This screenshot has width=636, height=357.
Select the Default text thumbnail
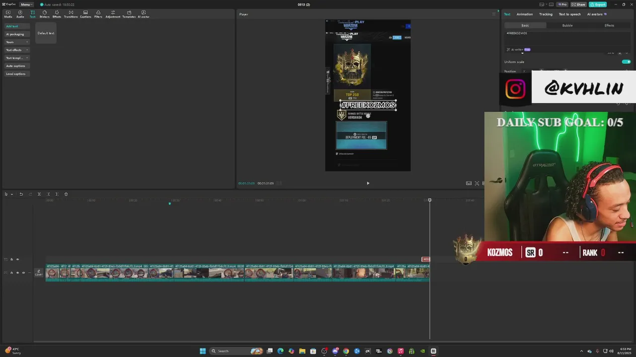(x=46, y=33)
